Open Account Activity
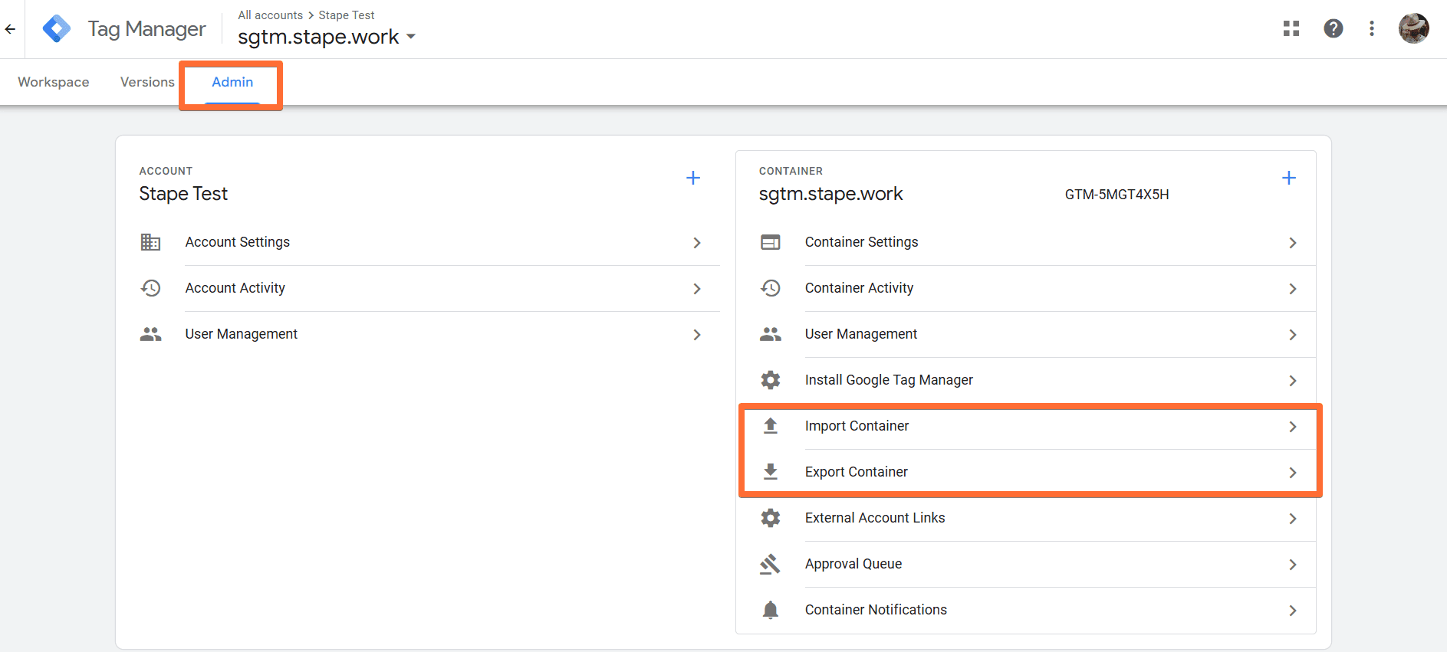This screenshot has width=1447, height=652. 235,288
